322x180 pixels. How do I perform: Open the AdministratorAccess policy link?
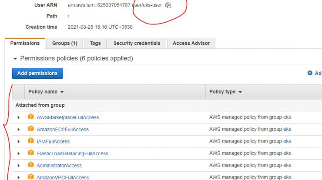(x=59, y=165)
